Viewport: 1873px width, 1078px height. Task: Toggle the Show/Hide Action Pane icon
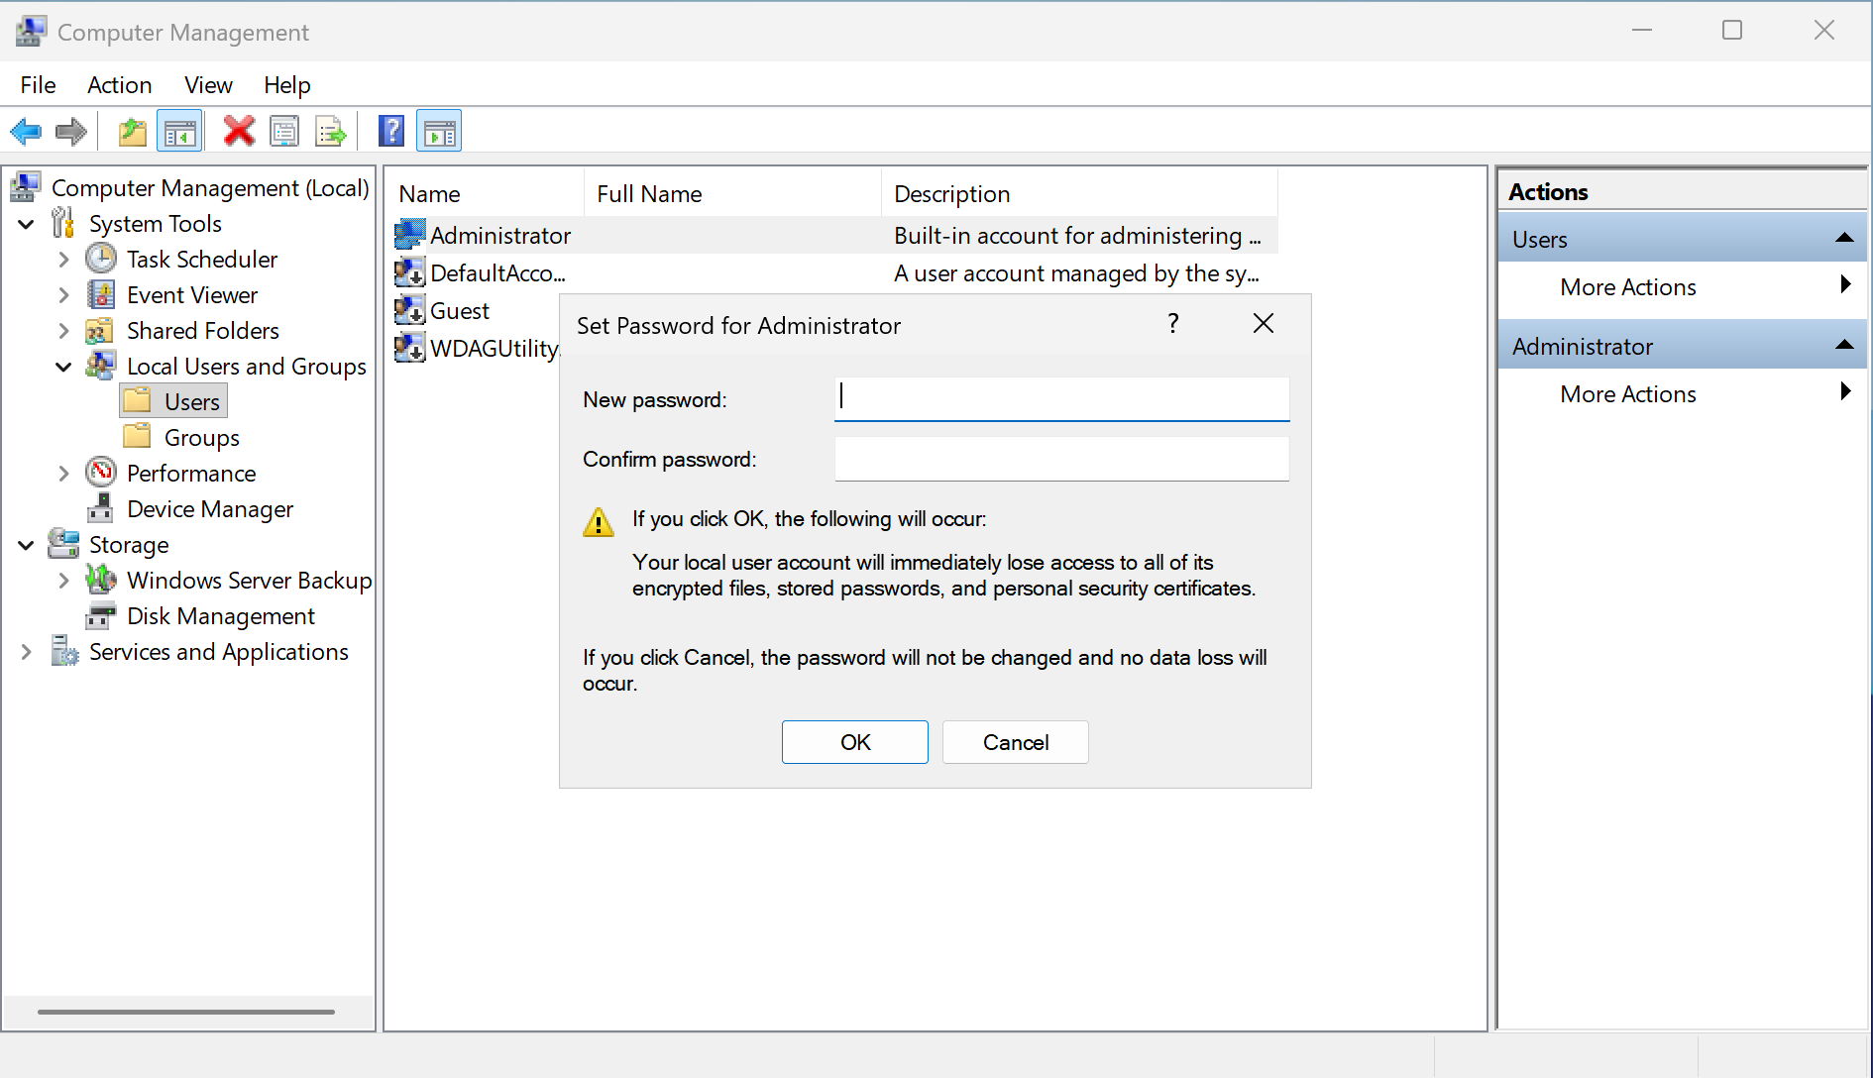[x=439, y=131]
